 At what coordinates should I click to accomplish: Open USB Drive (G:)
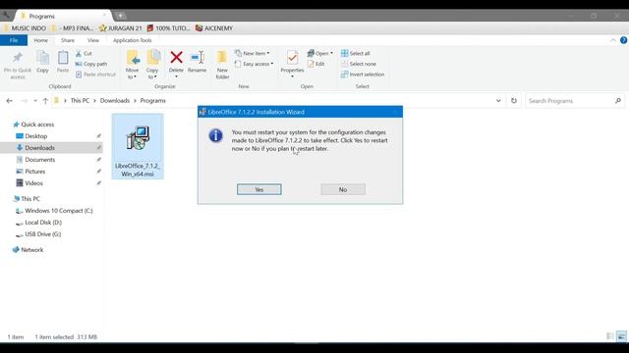point(43,233)
